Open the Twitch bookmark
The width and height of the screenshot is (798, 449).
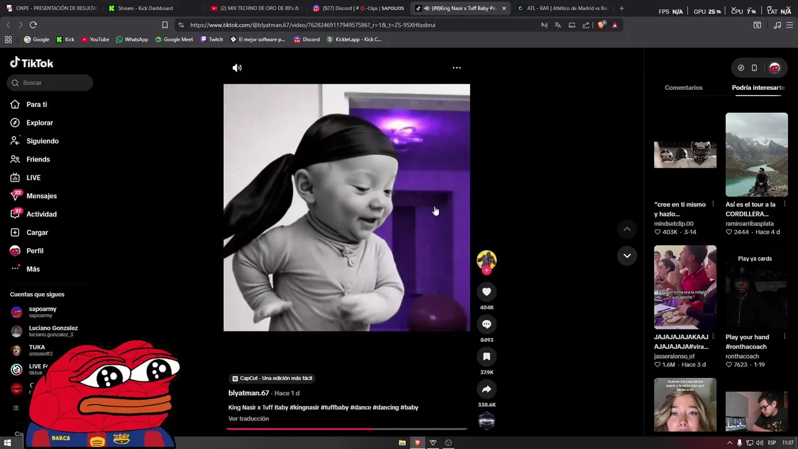(211, 39)
